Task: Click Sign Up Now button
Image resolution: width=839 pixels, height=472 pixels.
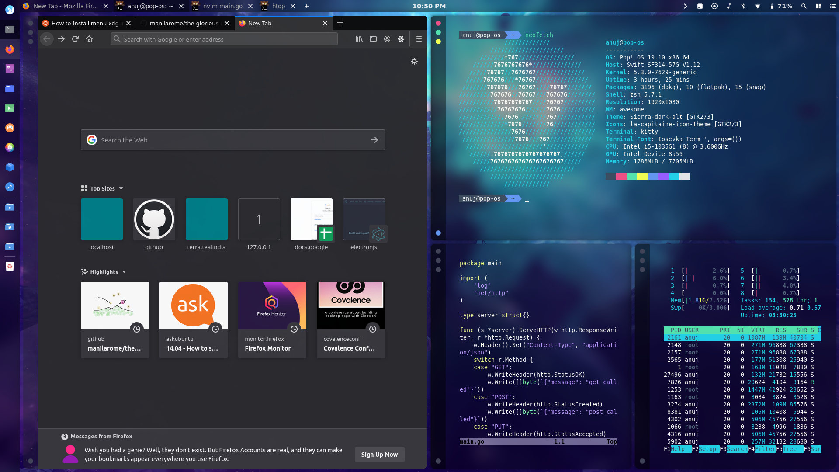Action: pos(379,455)
